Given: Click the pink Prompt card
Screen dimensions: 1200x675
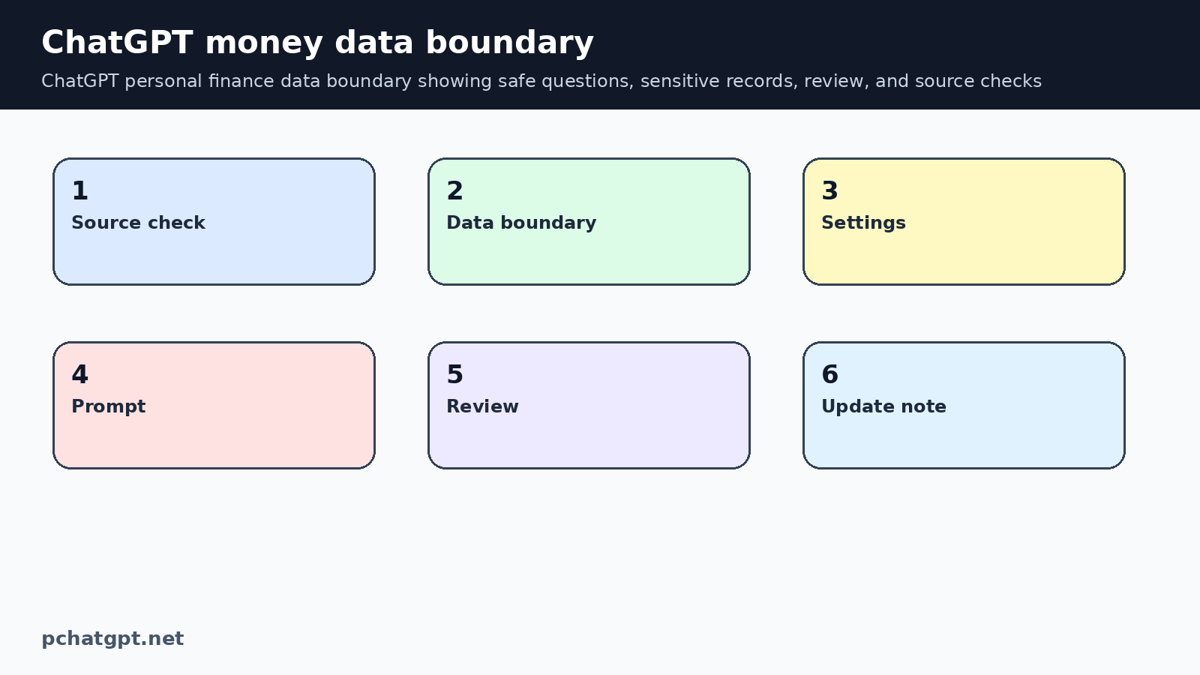Looking at the screenshot, I should pos(214,405).
